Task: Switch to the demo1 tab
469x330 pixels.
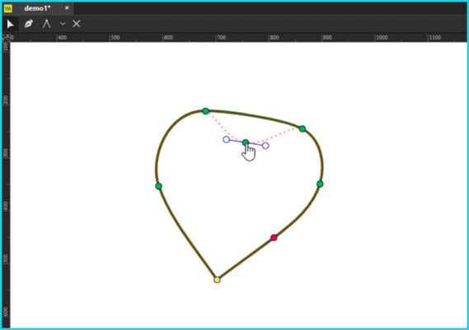Action: (x=38, y=8)
